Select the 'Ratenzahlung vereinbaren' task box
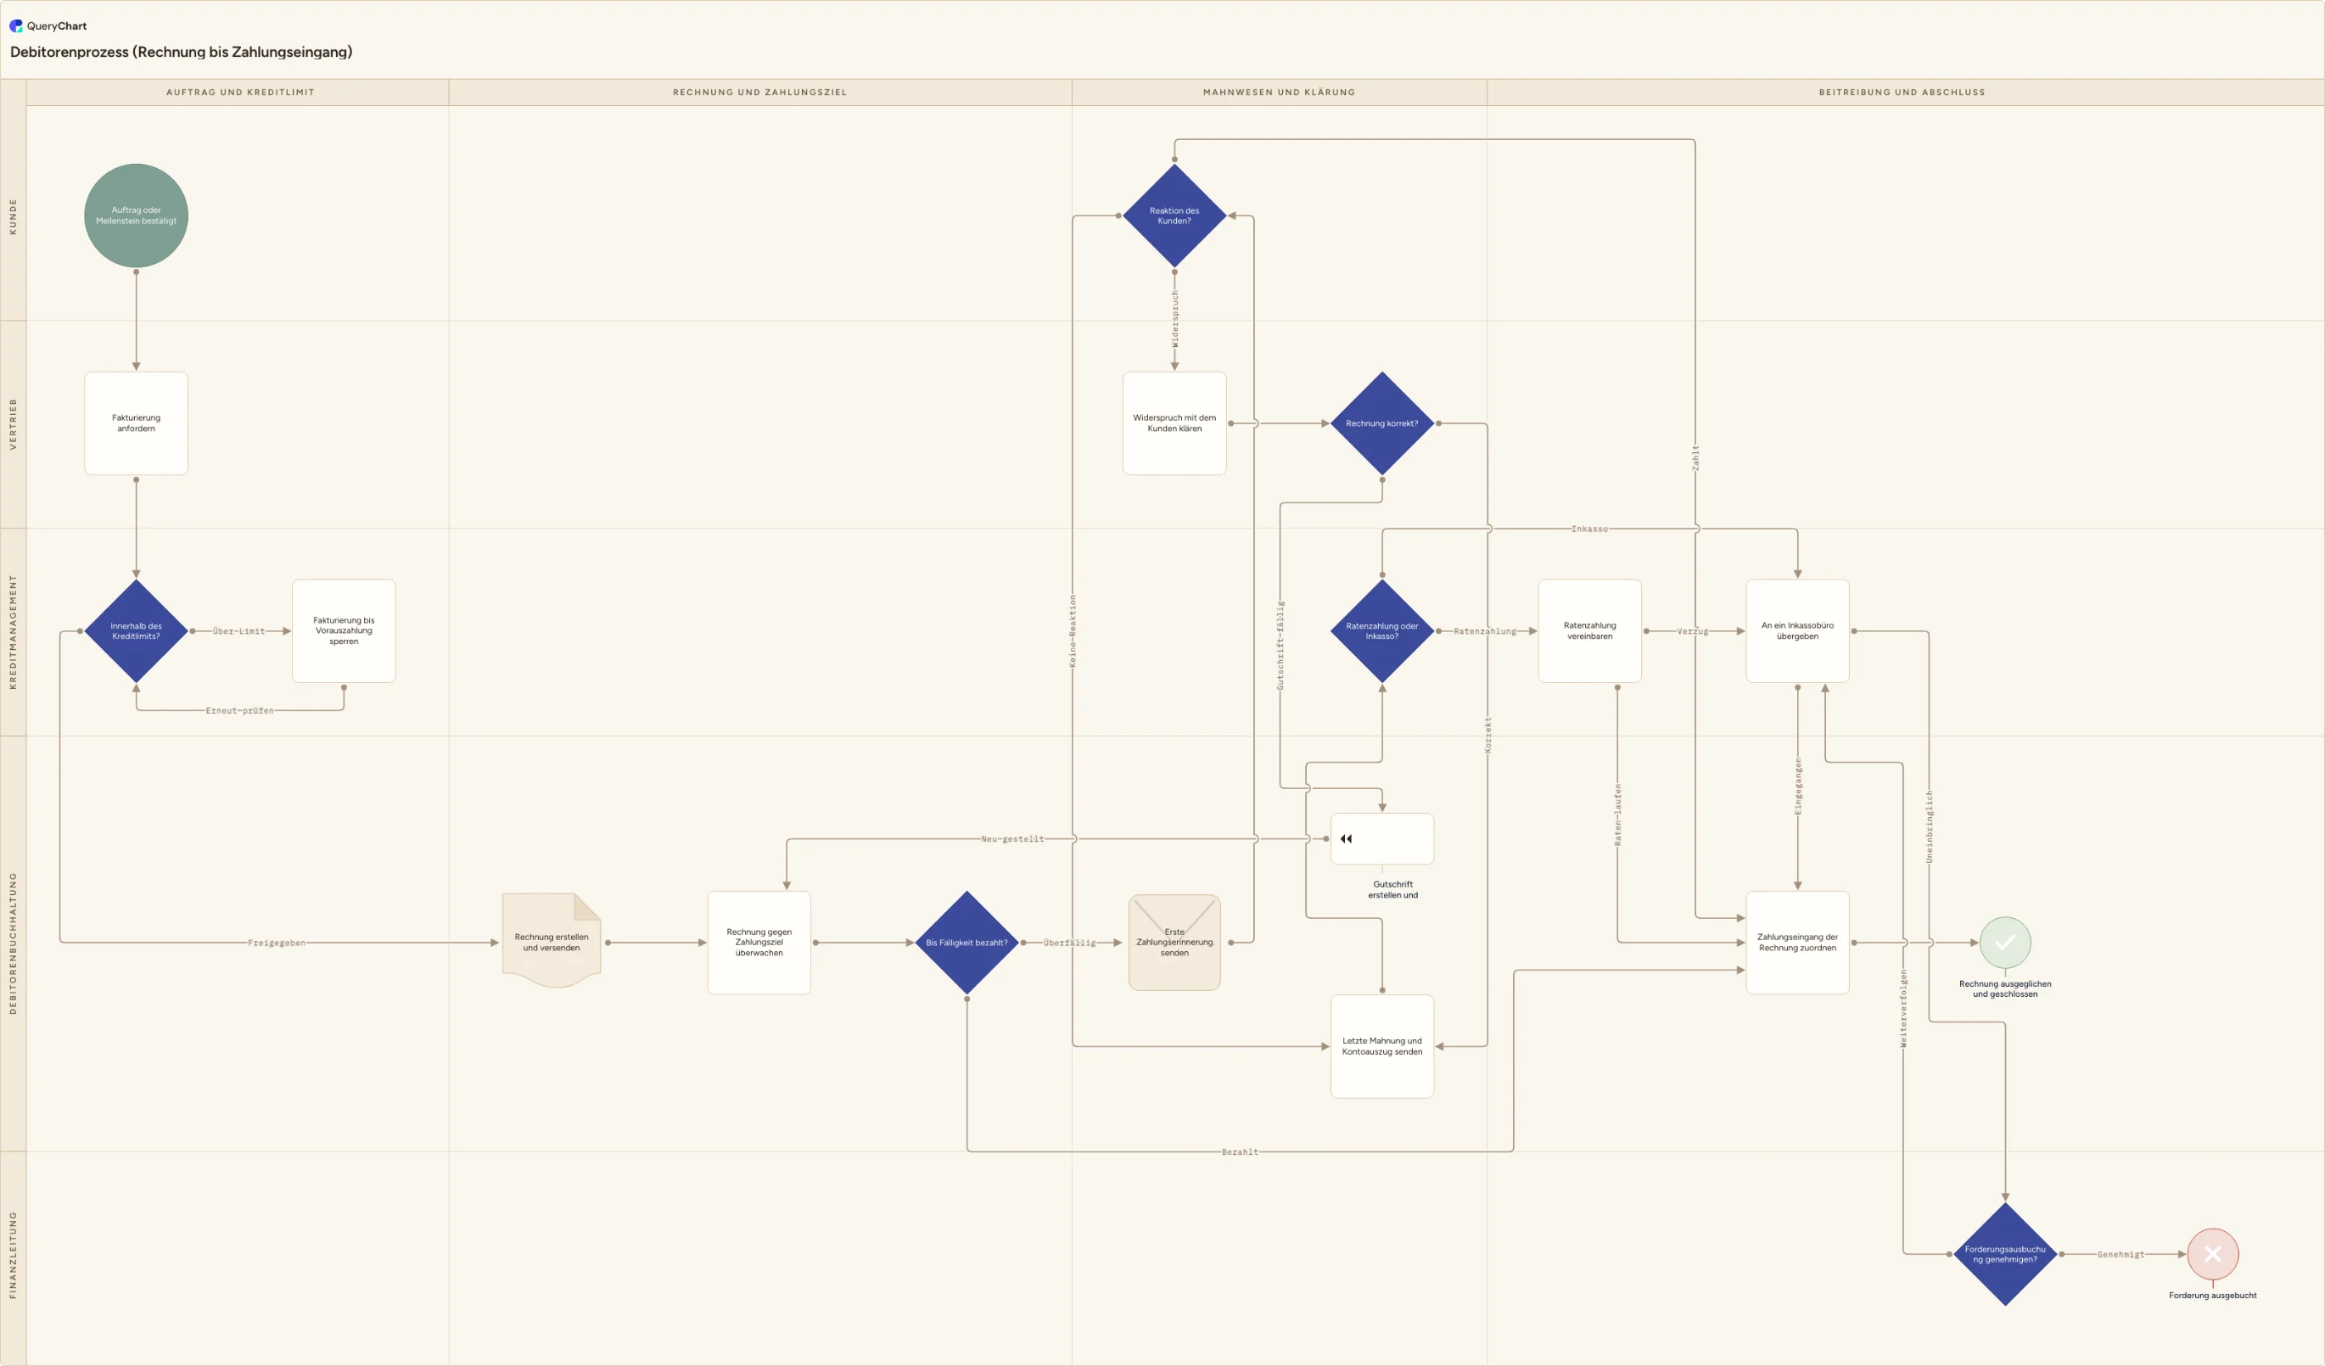The height and width of the screenshot is (1366, 2325). (x=1589, y=631)
